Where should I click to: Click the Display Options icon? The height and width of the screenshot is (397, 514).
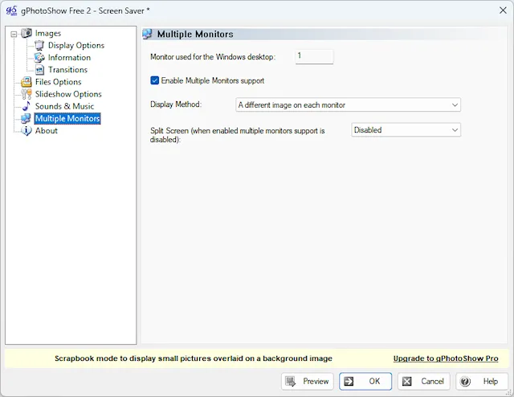[39, 45]
